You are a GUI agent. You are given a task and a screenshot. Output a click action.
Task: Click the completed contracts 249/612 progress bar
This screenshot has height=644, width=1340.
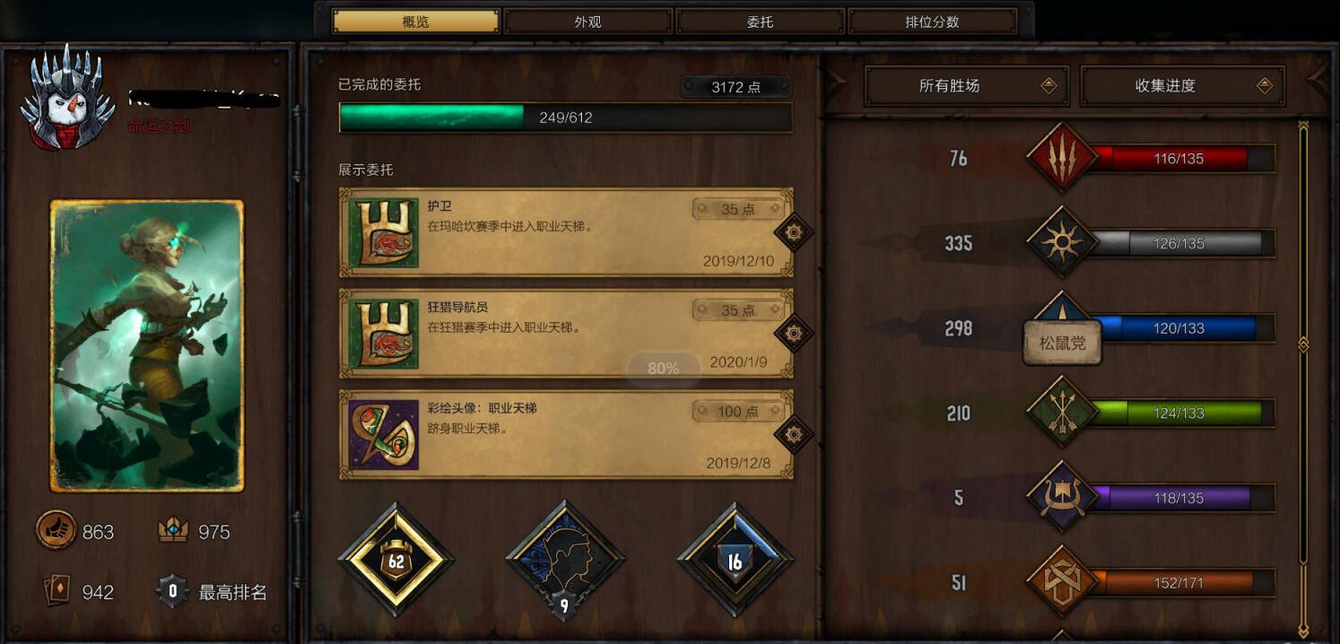(x=566, y=117)
